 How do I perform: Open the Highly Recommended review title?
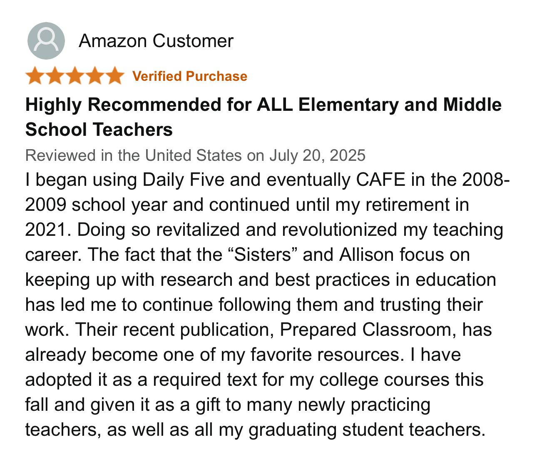pyautogui.click(x=264, y=117)
